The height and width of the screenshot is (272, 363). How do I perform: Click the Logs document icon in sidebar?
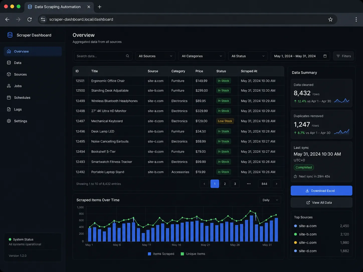pos(9,109)
